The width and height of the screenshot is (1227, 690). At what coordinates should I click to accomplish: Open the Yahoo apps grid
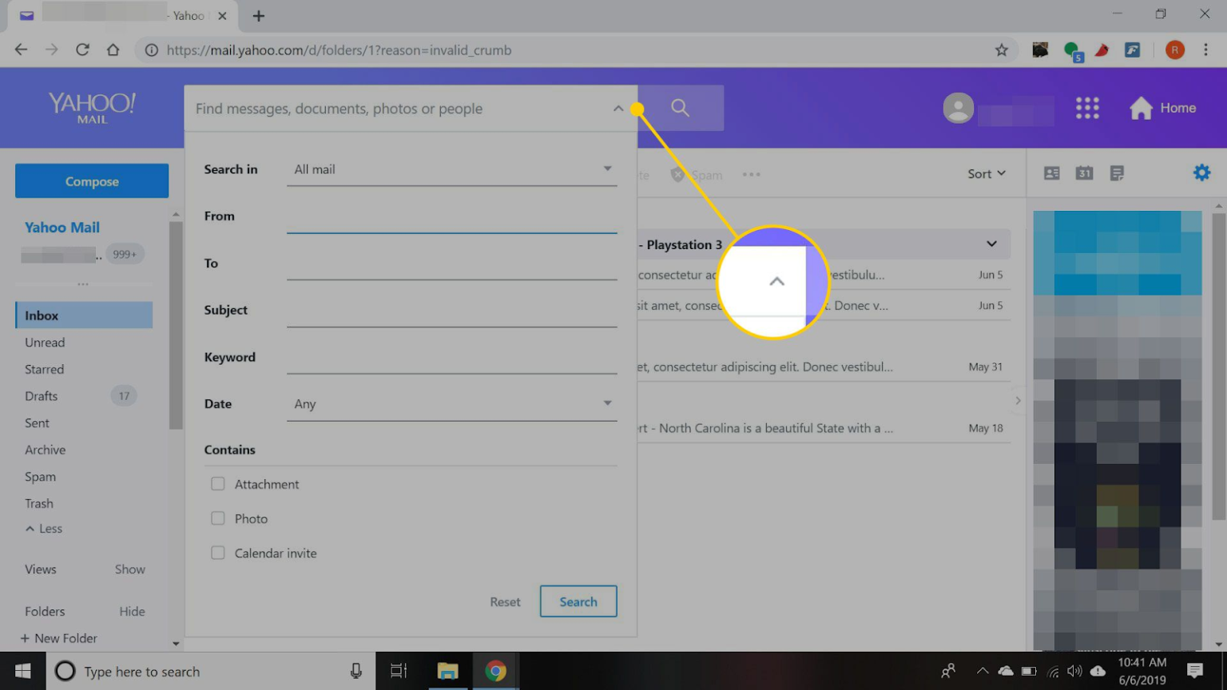pos(1087,108)
